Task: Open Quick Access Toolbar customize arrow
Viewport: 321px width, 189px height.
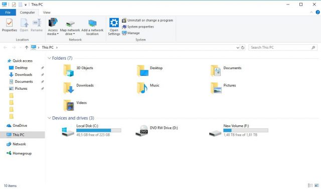Action: pos(26,5)
